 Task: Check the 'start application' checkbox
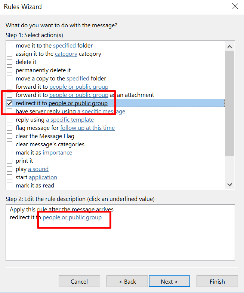[x=9, y=177]
